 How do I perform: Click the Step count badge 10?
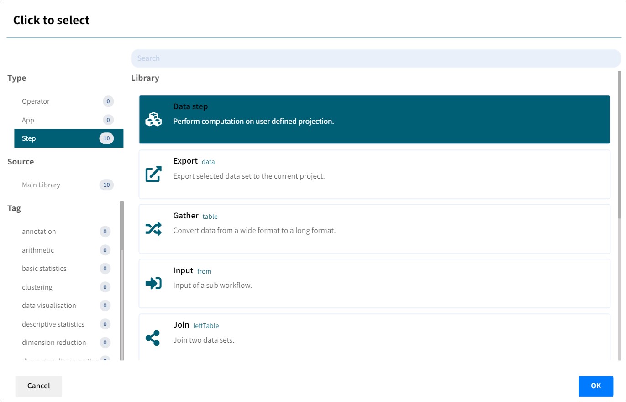tap(106, 138)
